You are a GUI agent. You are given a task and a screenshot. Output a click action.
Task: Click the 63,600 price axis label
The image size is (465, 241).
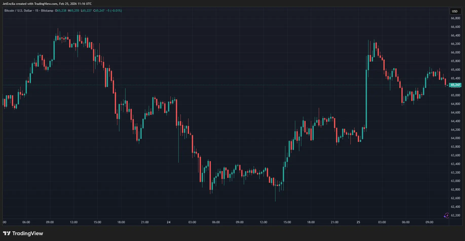tap(455, 155)
